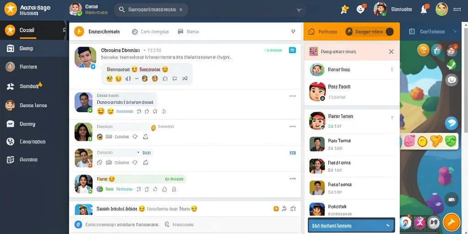
Task: Click the orange emoji circle in the game panel
Action: point(423,50)
